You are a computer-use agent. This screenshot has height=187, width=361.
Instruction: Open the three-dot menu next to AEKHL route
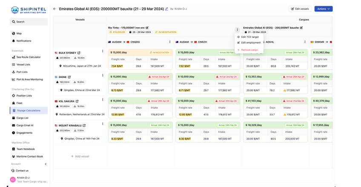[x=305, y=42]
